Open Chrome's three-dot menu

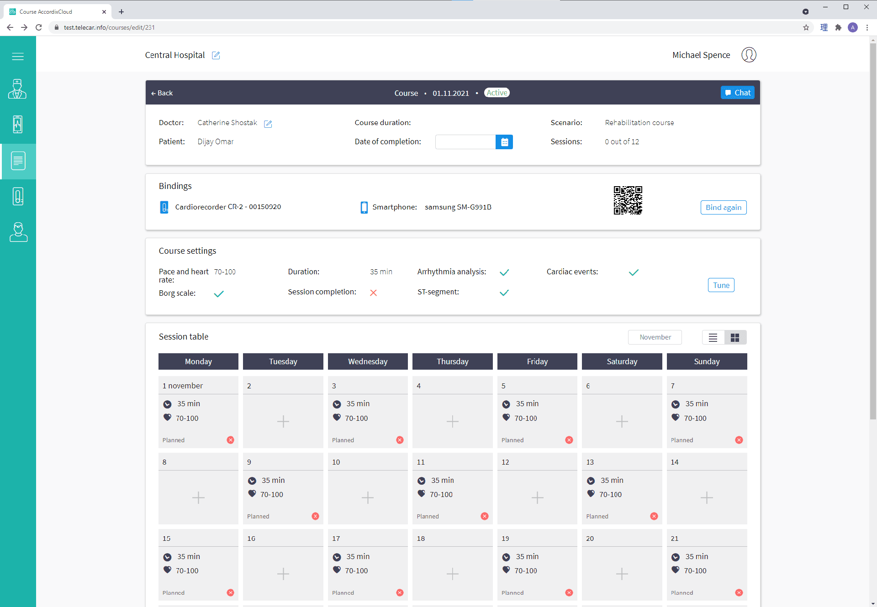pyautogui.click(x=867, y=27)
